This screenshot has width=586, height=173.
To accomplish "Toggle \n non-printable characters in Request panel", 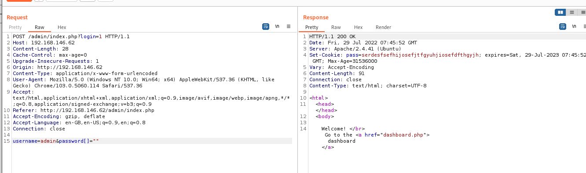I will coord(277,27).
